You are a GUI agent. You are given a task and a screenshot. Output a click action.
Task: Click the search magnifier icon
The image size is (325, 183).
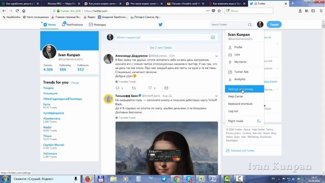tap(249, 24)
